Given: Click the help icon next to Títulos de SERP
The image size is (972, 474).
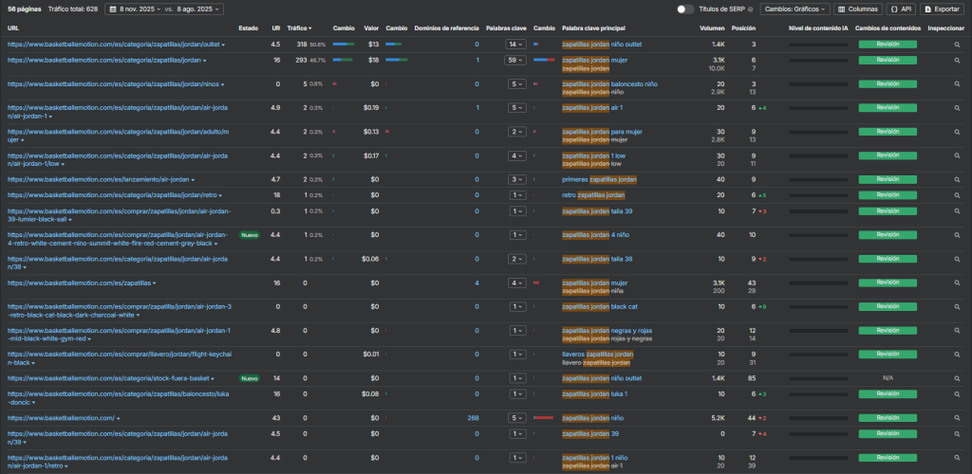Looking at the screenshot, I should pyautogui.click(x=751, y=9).
